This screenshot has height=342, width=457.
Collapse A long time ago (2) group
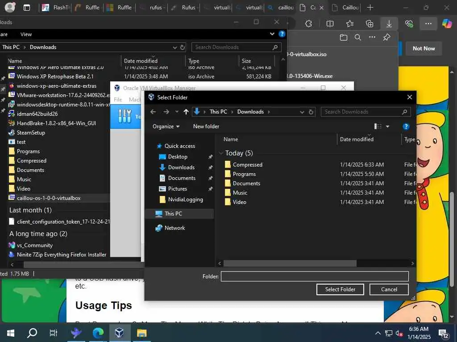38,233
